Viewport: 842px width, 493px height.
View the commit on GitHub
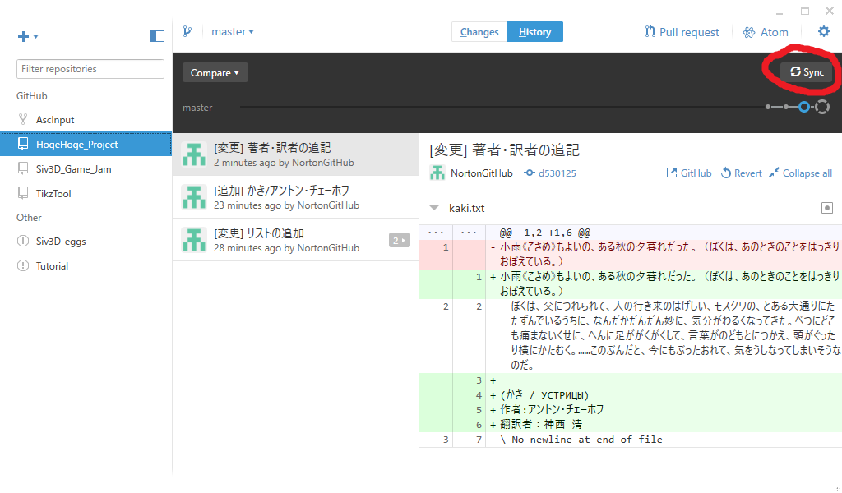click(689, 173)
